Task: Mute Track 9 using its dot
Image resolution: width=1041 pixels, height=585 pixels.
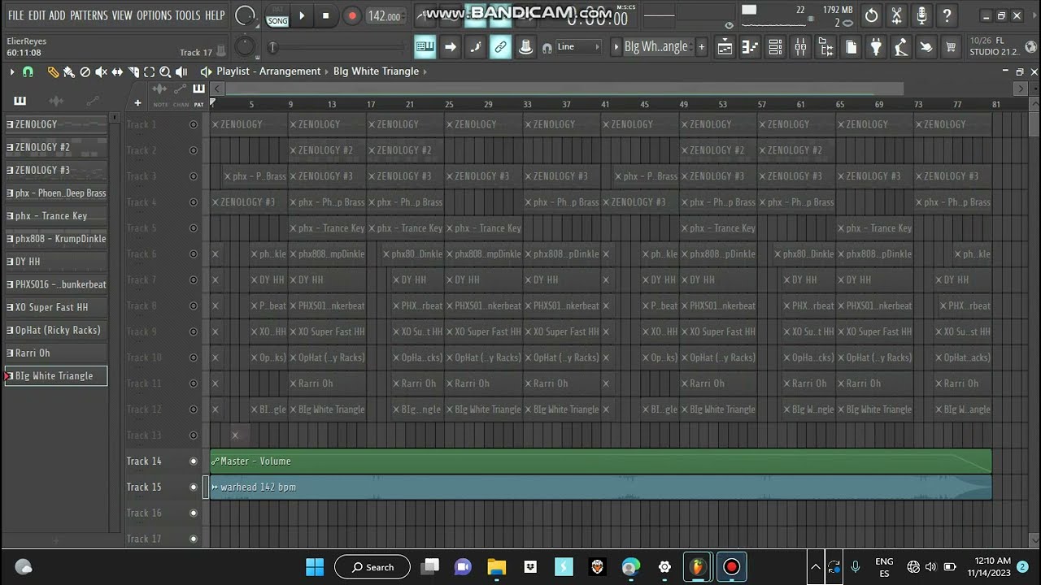Action: 194,331
